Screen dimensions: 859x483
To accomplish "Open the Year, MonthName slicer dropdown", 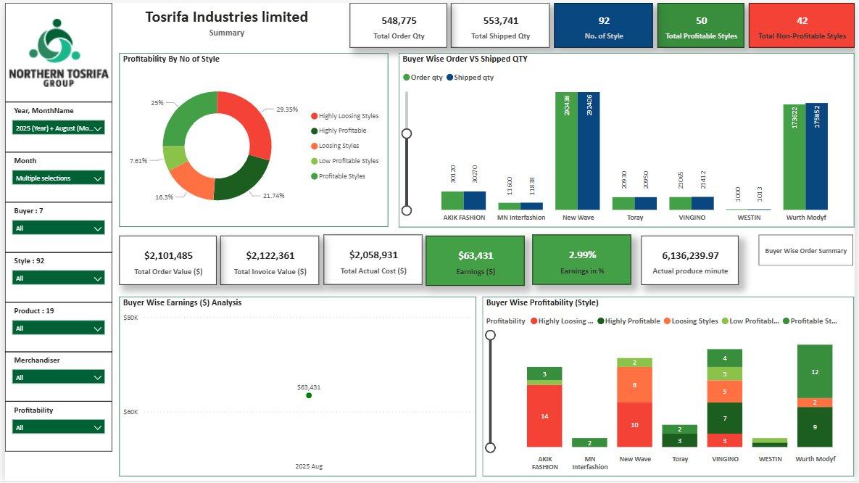I will pyautogui.click(x=58, y=128).
